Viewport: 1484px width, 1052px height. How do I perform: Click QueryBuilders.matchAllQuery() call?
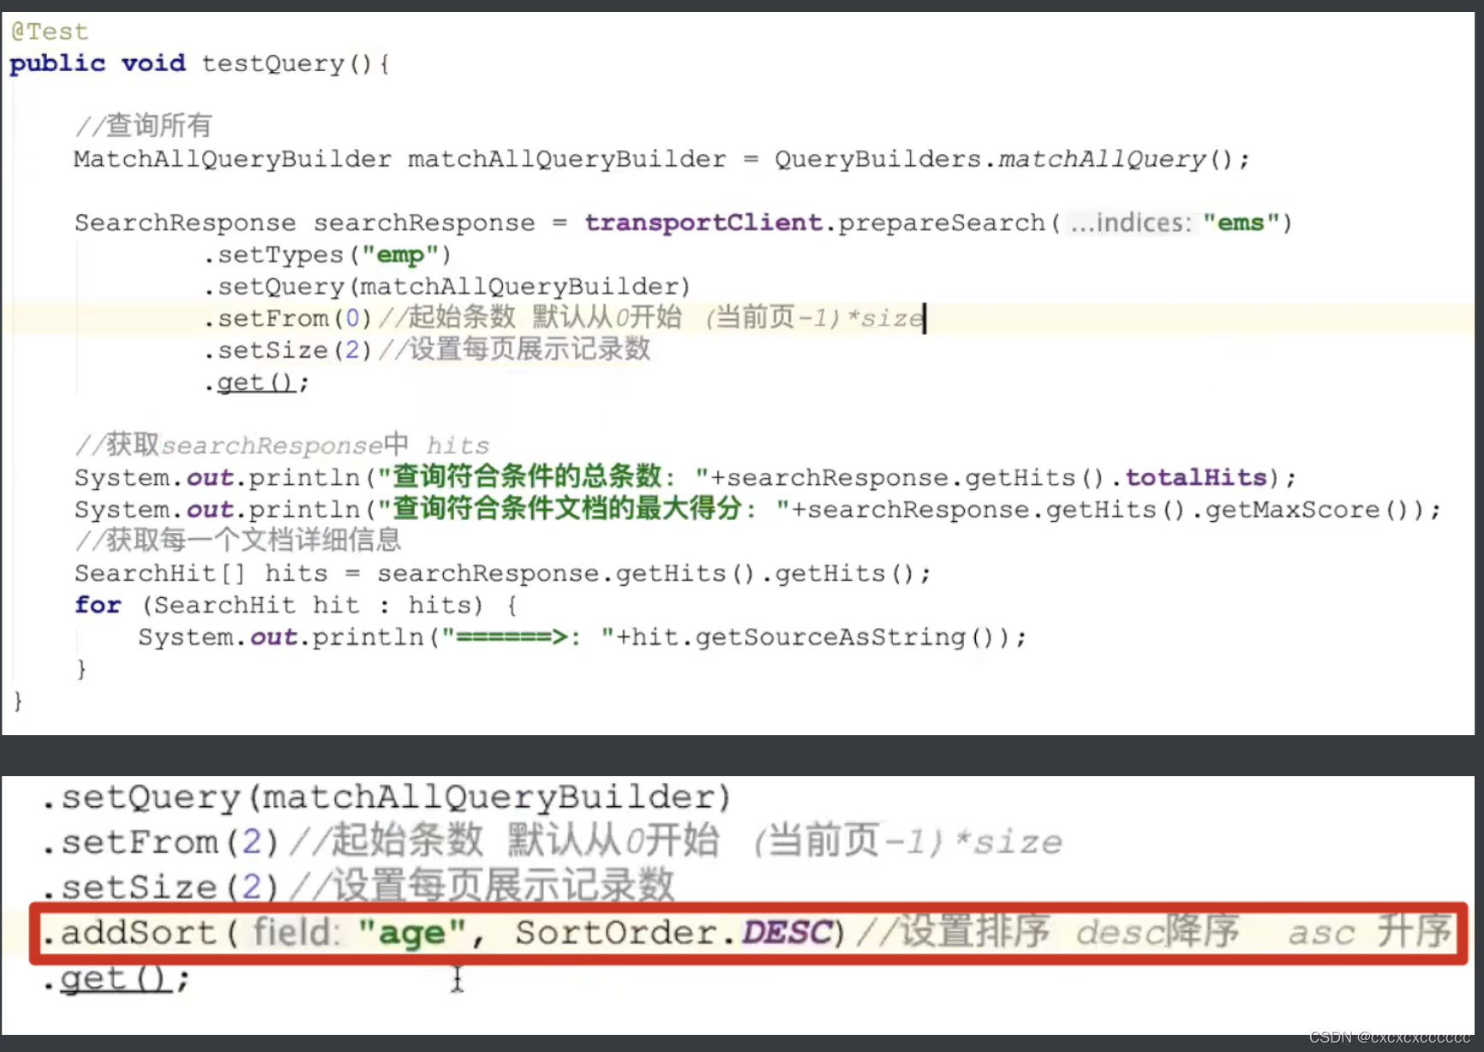1003,159
